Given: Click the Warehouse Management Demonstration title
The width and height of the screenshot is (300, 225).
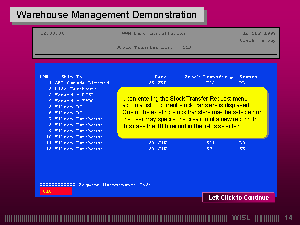Looking at the screenshot, I should click(107, 15).
